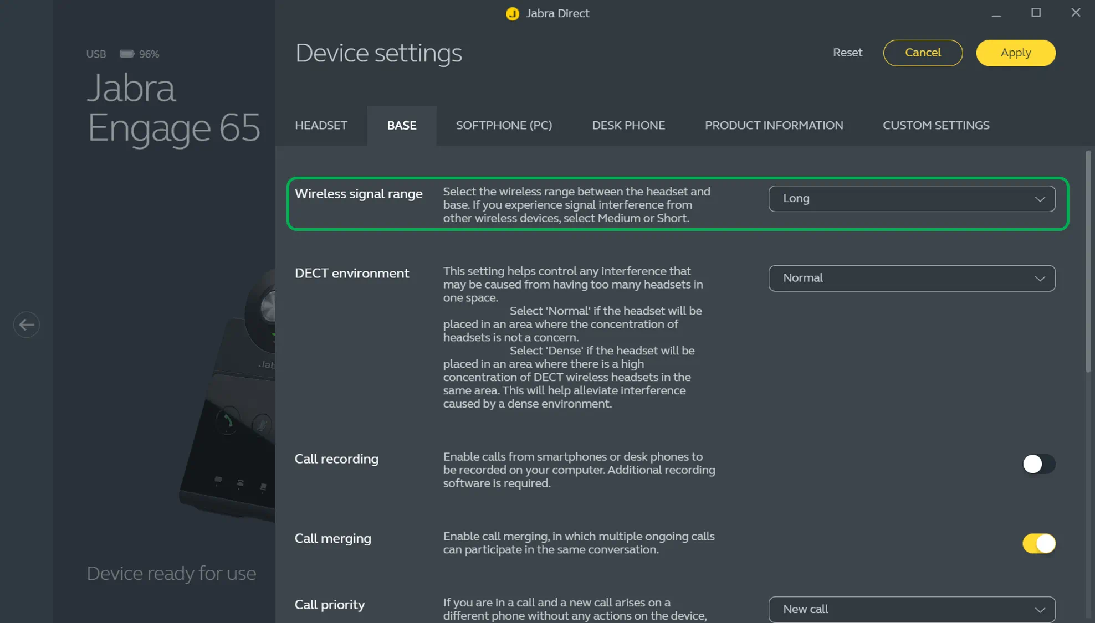Click the Jabra Direct logo icon
This screenshot has height=623, width=1095.
click(512, 14)
